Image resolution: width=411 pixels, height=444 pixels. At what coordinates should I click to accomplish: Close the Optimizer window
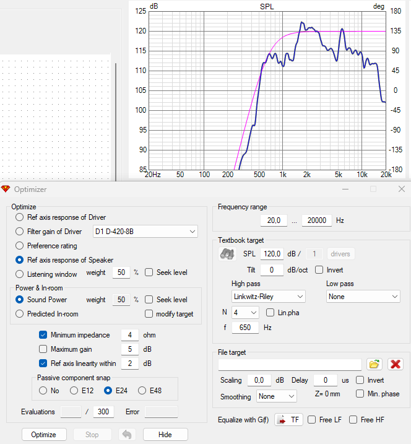(x=401, y=189)
